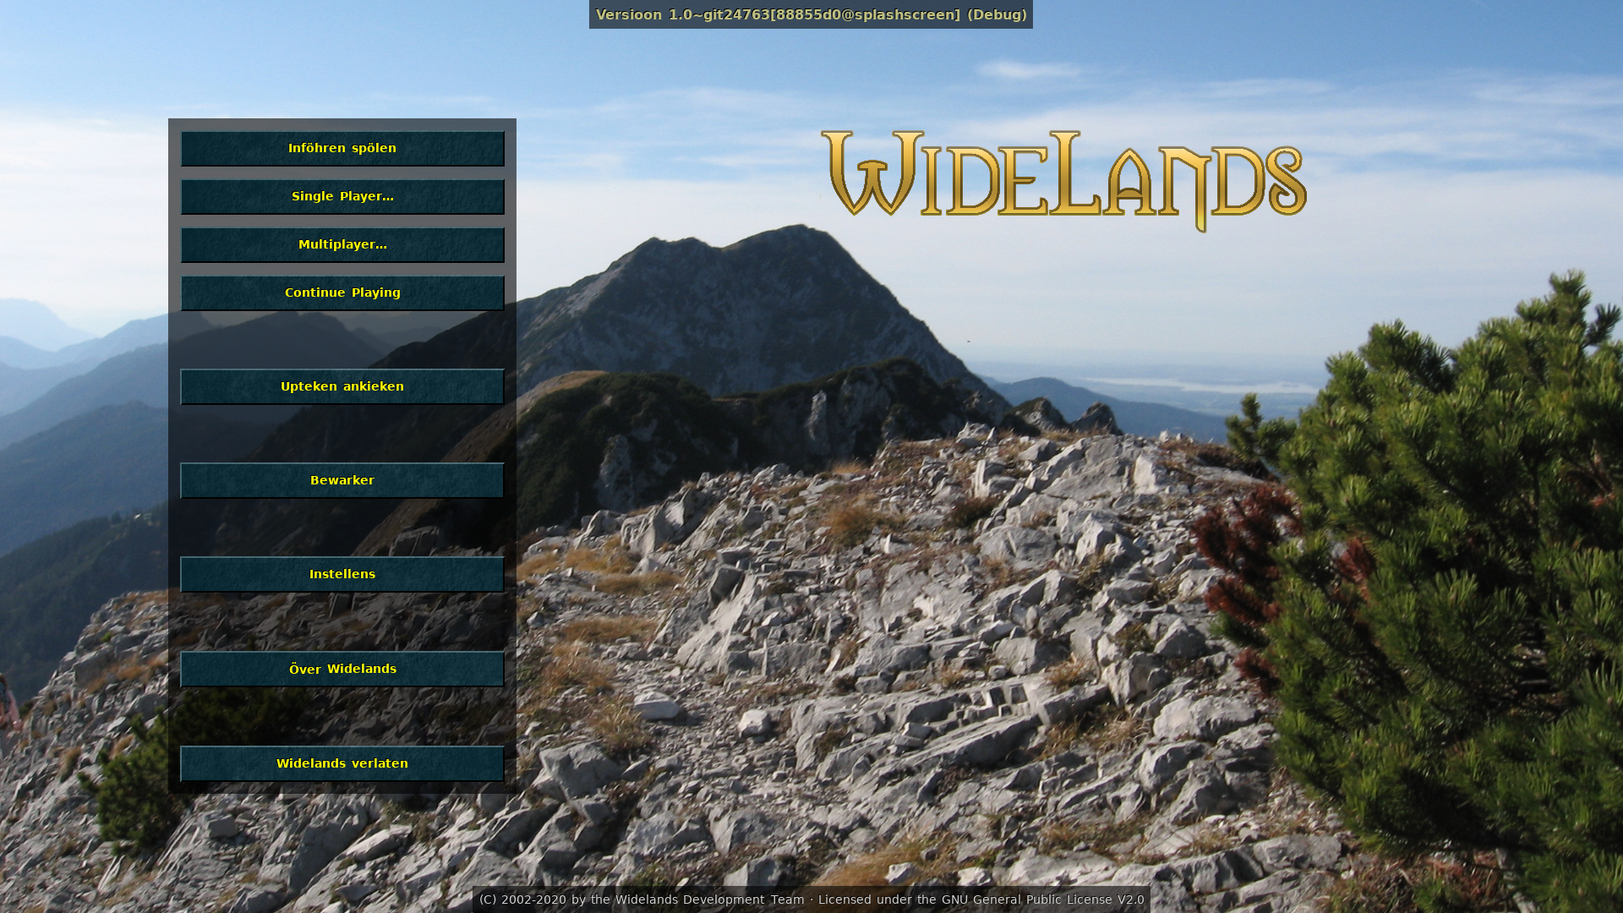Open replays with Upteken ankieken
The height and width of the screenshot is (913, 1623).
tap(342, 387)
